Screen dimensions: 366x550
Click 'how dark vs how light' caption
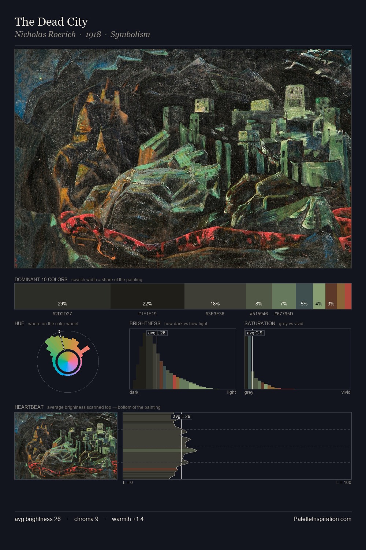(186, 324)
